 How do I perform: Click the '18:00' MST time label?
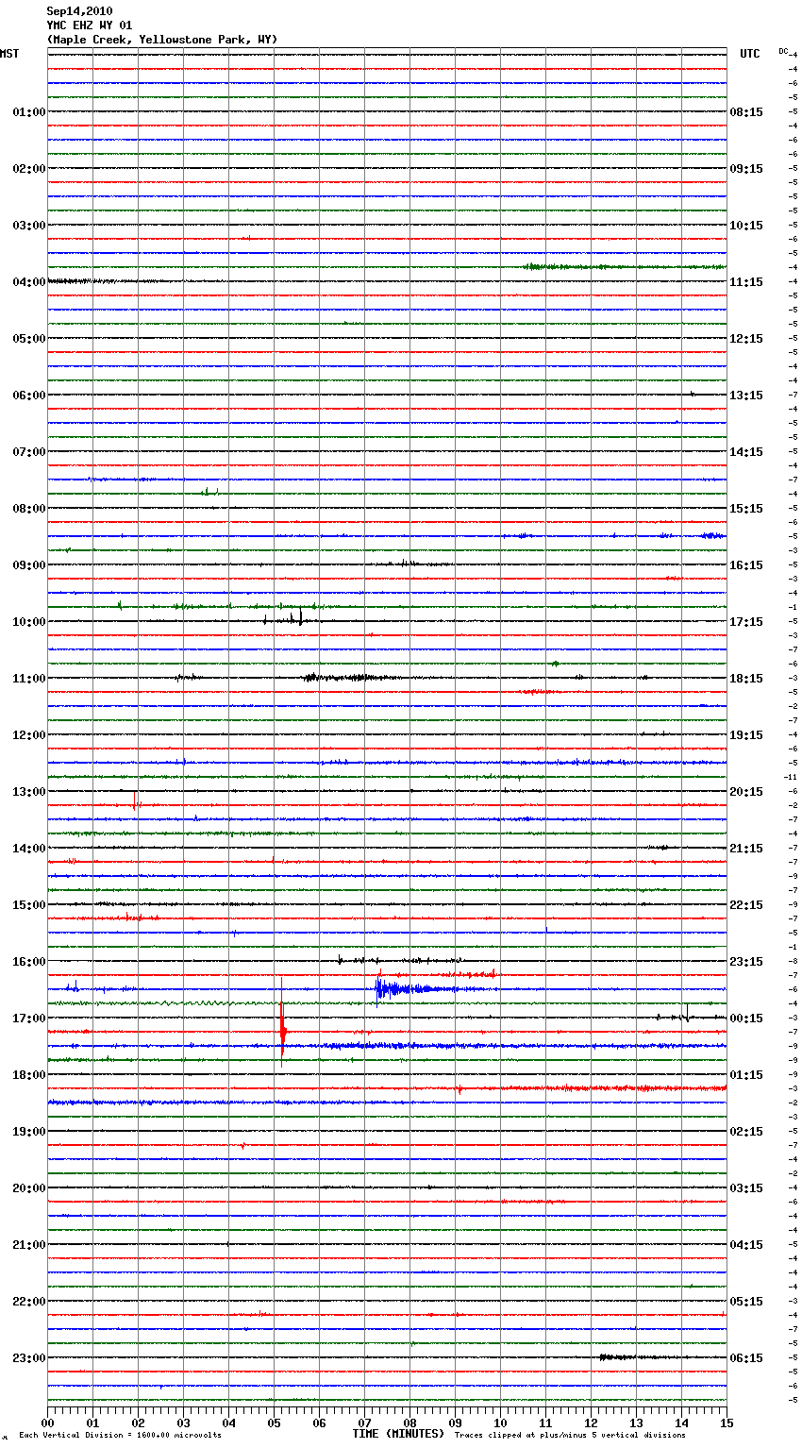pyautogui.click(x=28, y=1075)
